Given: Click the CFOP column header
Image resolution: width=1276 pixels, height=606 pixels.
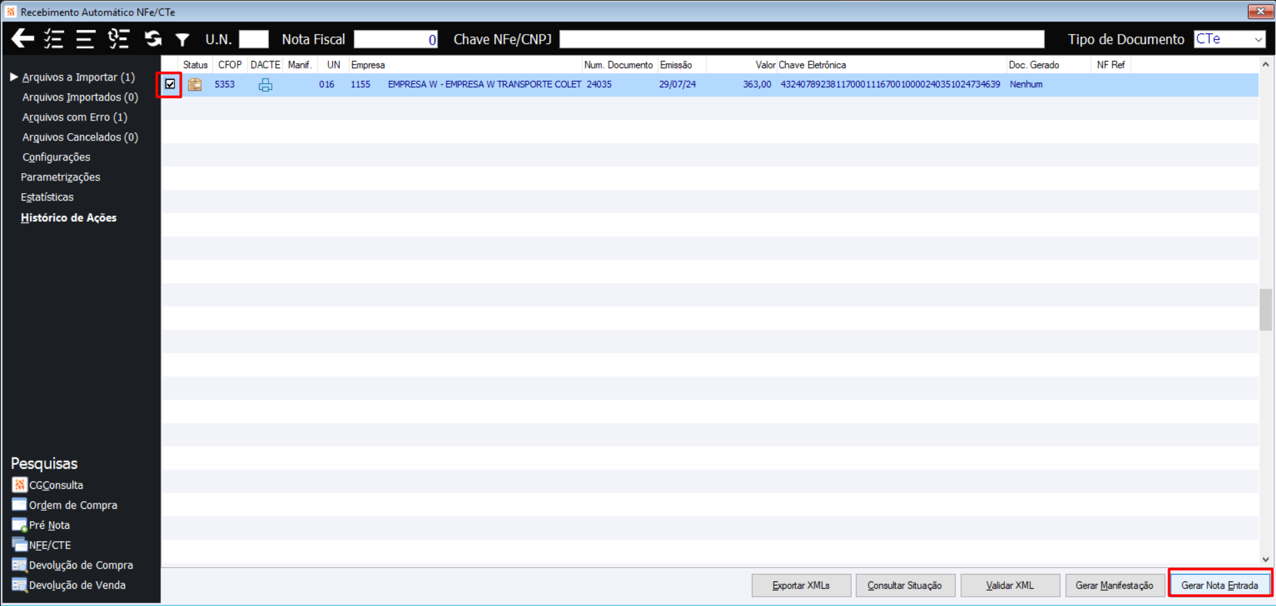Looking at the screenshot, I should tap(230, 65).
